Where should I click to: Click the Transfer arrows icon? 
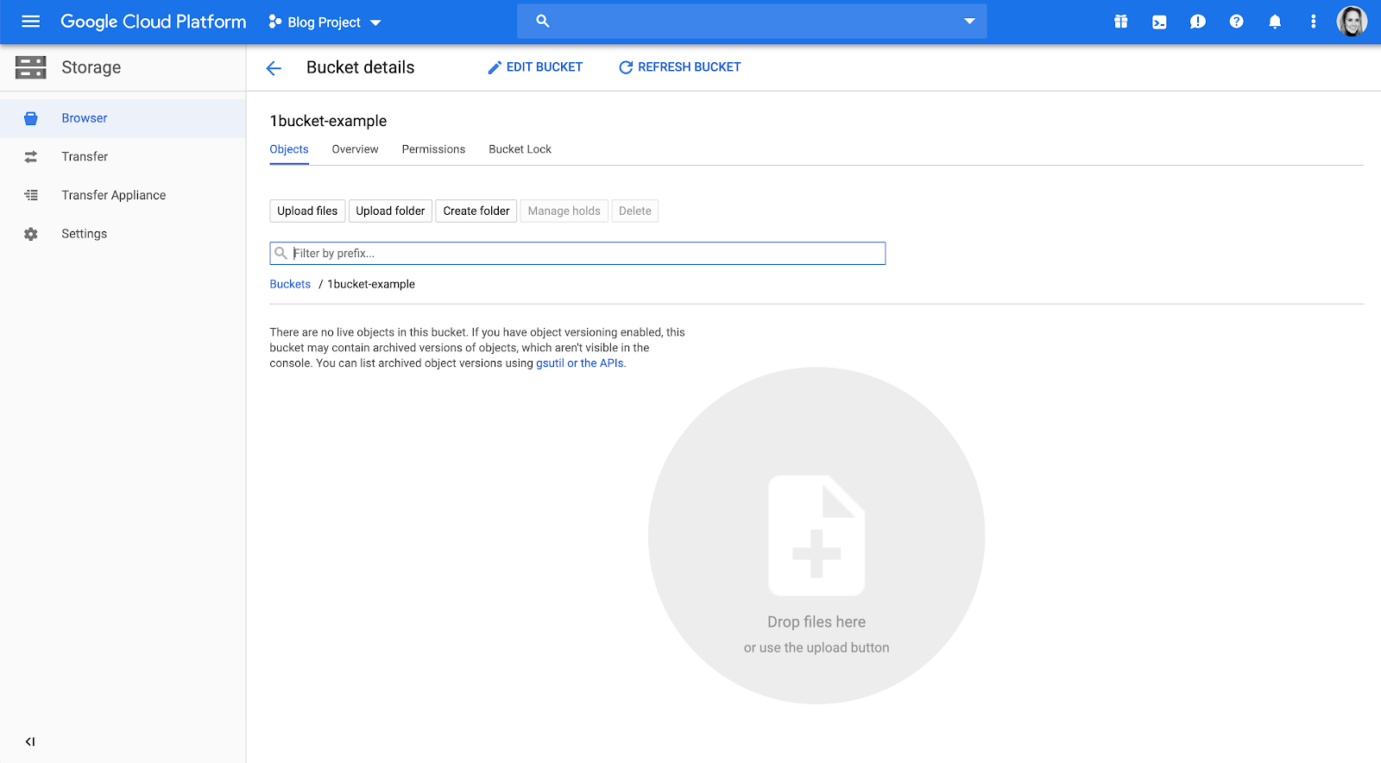tap(31, 157)
